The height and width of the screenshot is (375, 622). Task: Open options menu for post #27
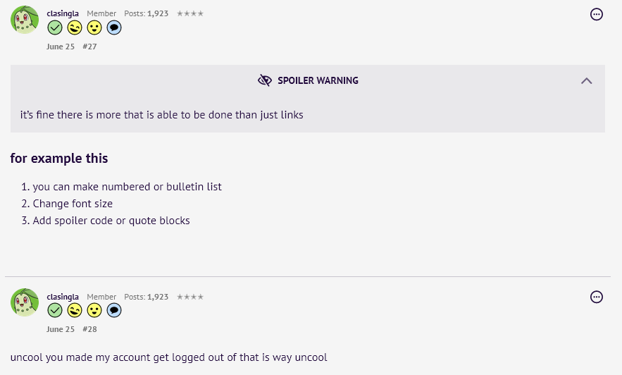click(x=596, y=14)
